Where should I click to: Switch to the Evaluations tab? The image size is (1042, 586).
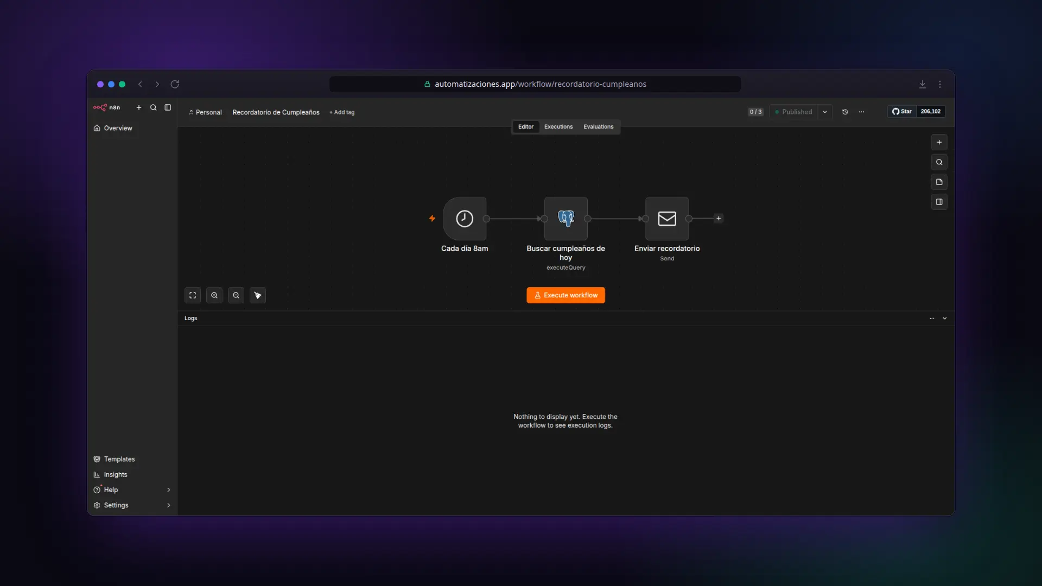point(599,127)
